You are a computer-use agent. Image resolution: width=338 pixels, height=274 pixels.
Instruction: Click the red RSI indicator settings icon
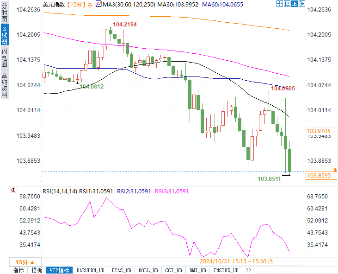point(13,190)
